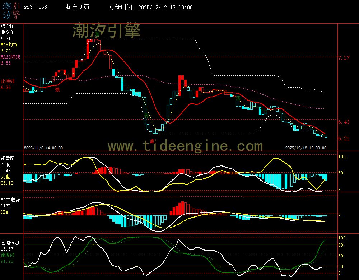The image size is (359, 280).
Task: Click the 综合图 panel title
Action: coord(8,26)
